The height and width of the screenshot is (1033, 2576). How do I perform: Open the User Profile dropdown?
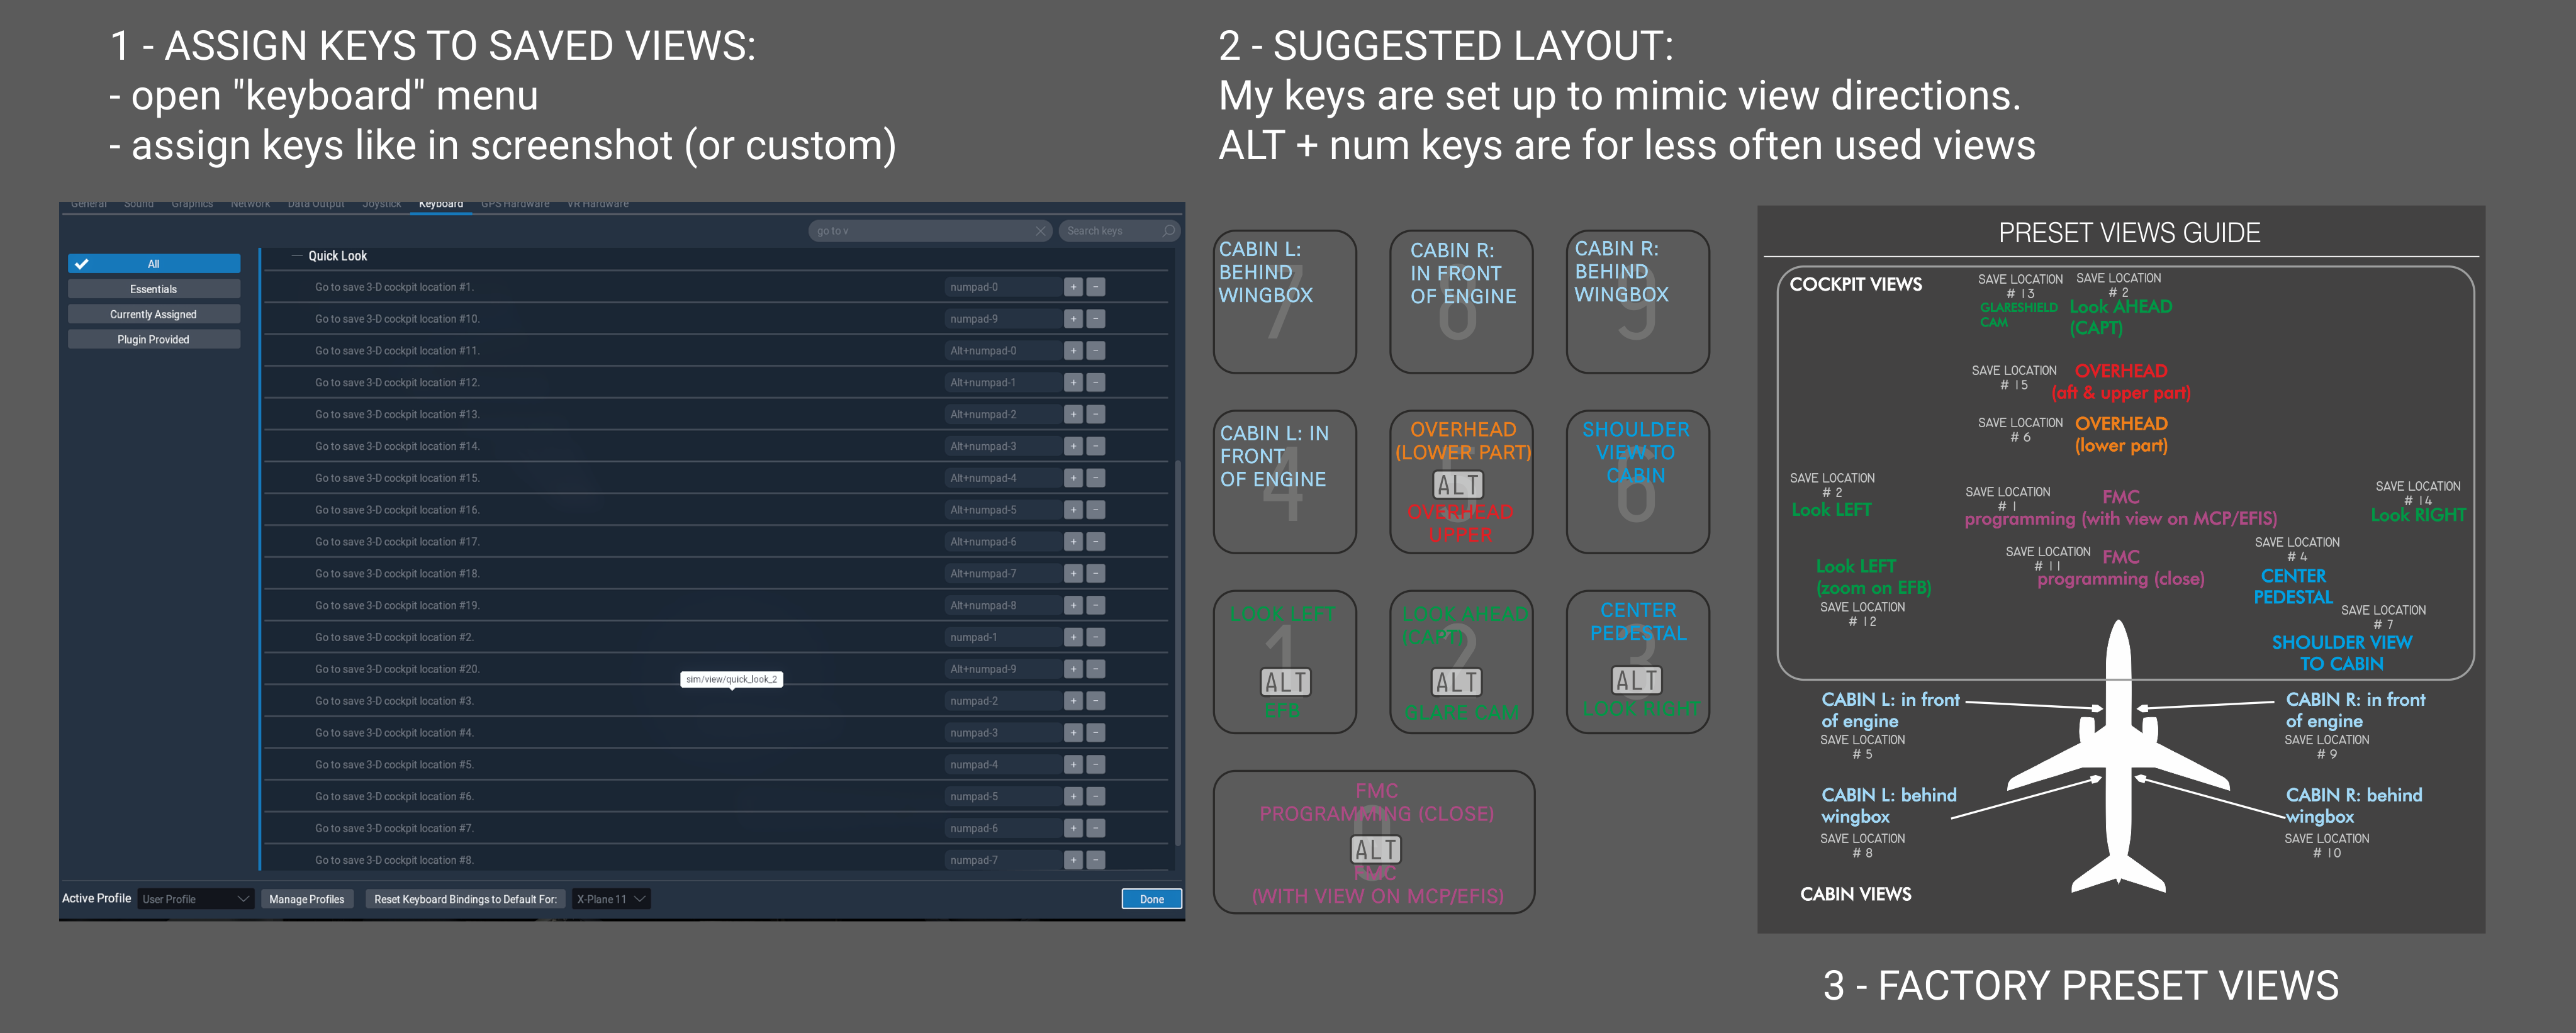click(x=196, y=899)
